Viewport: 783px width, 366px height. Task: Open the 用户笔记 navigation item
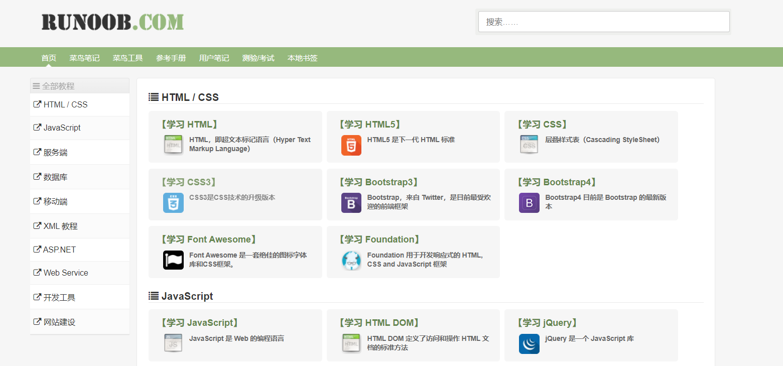coord(214,58)
